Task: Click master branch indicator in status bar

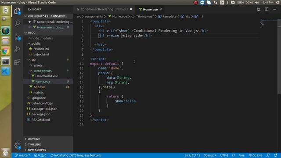Action: point(22,155)
